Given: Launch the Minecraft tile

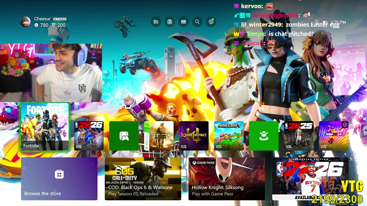Looking at the screenshot, I should [229, 136].
